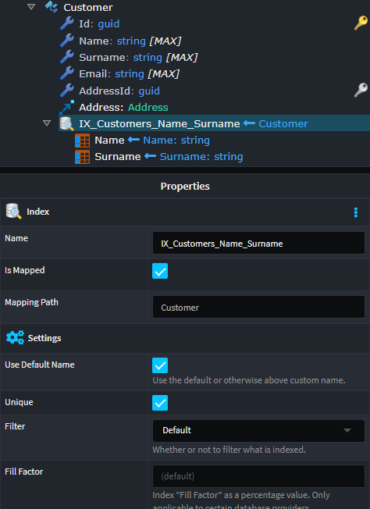Click the database index icon in the tree

coord(67,123)
